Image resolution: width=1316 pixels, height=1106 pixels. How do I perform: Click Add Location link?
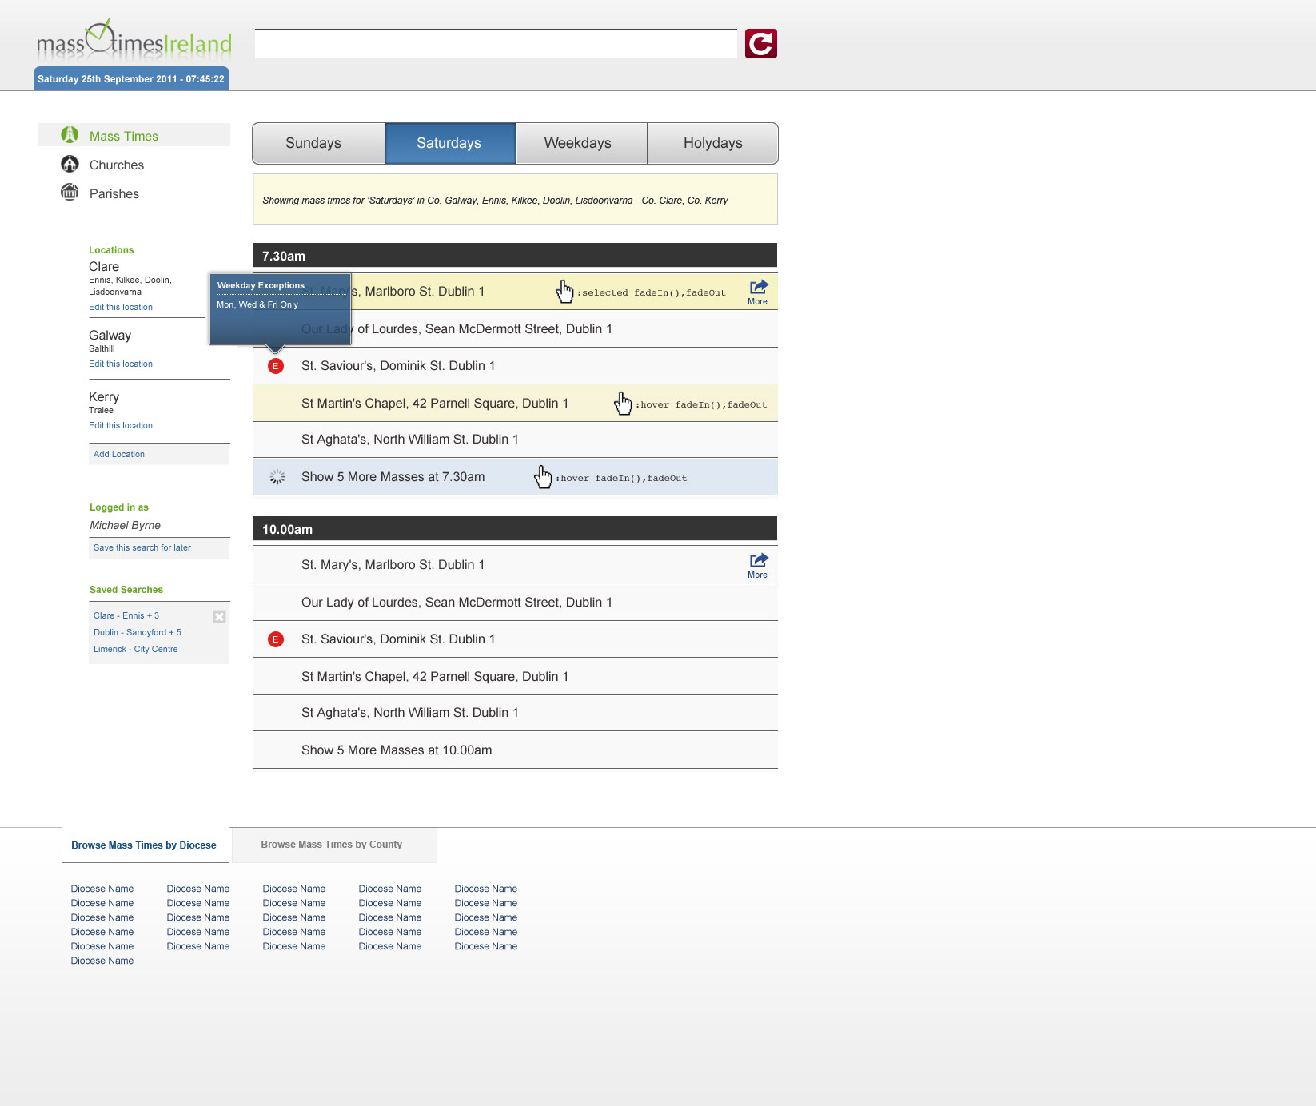(x=119, y=454)
